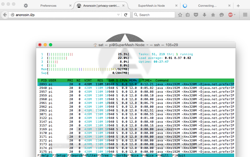Close the Preferences tab
Screen dimensions: 250x157
(70, 6)
